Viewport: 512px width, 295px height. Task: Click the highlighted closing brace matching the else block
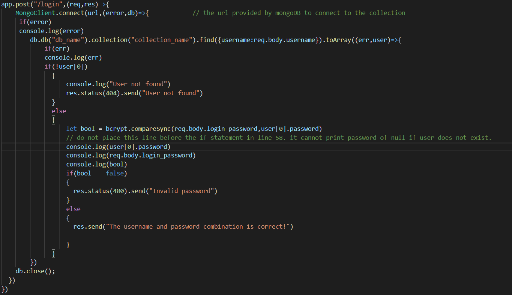[54, 253]
